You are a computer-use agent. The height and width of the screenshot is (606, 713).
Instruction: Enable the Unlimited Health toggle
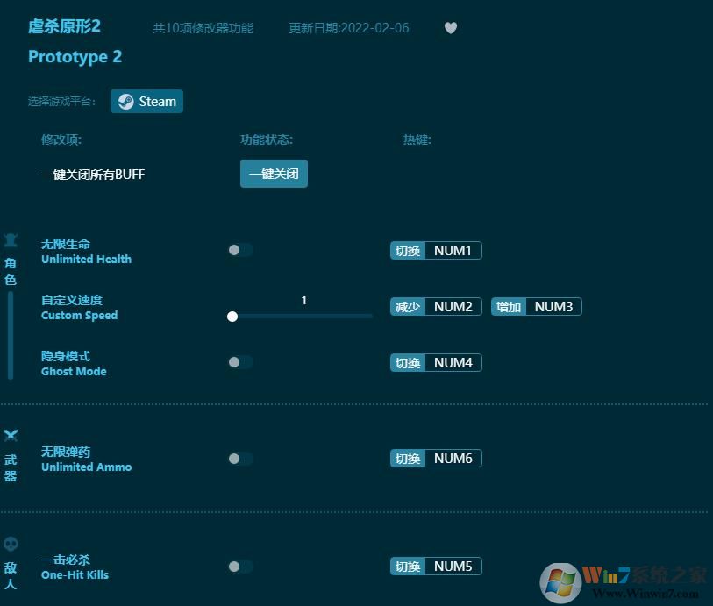coord(239,250)
